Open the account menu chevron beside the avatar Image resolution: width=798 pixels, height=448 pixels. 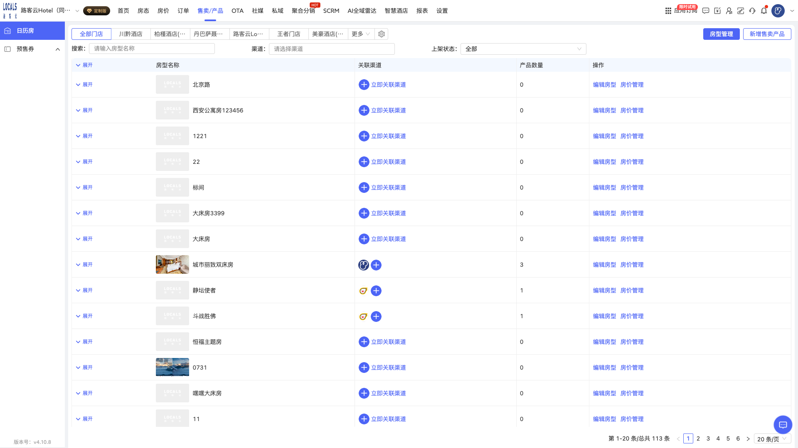point(792,11)
